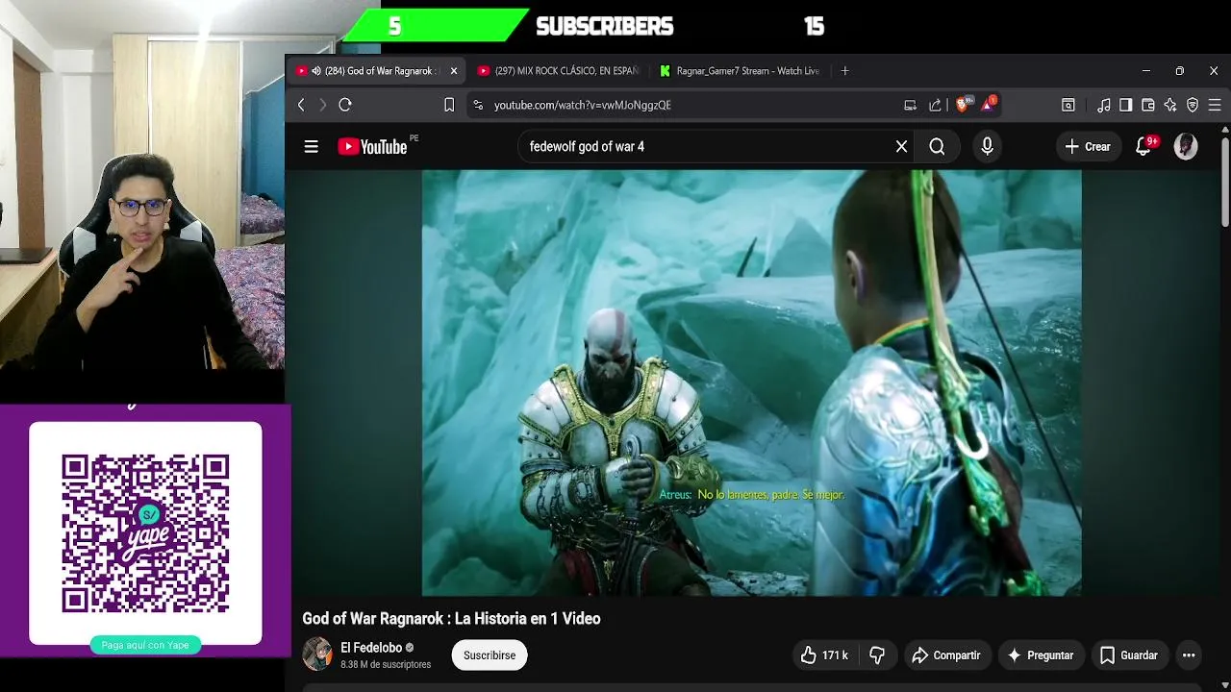The image size is (1231, 692).
Task: Click the video title text
Action: tap(451, 619)
